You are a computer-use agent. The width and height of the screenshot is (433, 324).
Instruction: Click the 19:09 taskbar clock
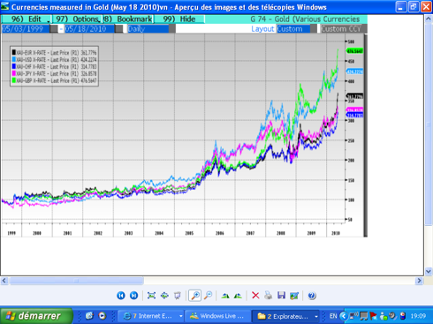(x=418, y=316)
